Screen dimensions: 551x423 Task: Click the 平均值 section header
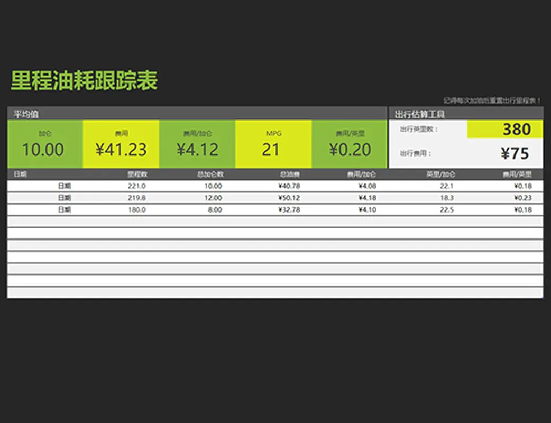[25, 114]
